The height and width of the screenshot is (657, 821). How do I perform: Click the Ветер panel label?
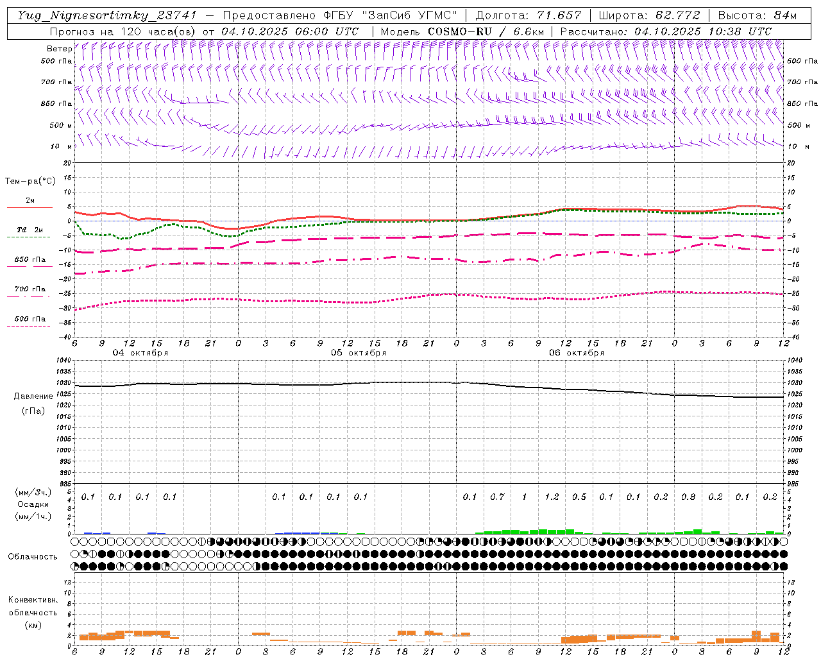point(59,49)
